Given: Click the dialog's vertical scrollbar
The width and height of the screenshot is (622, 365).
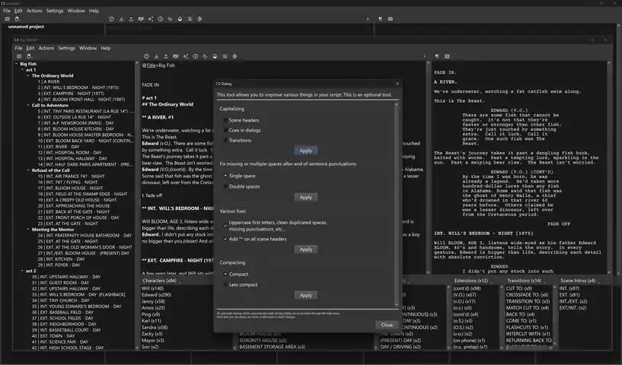Looking at the screenshot, I should pos(397,204).
